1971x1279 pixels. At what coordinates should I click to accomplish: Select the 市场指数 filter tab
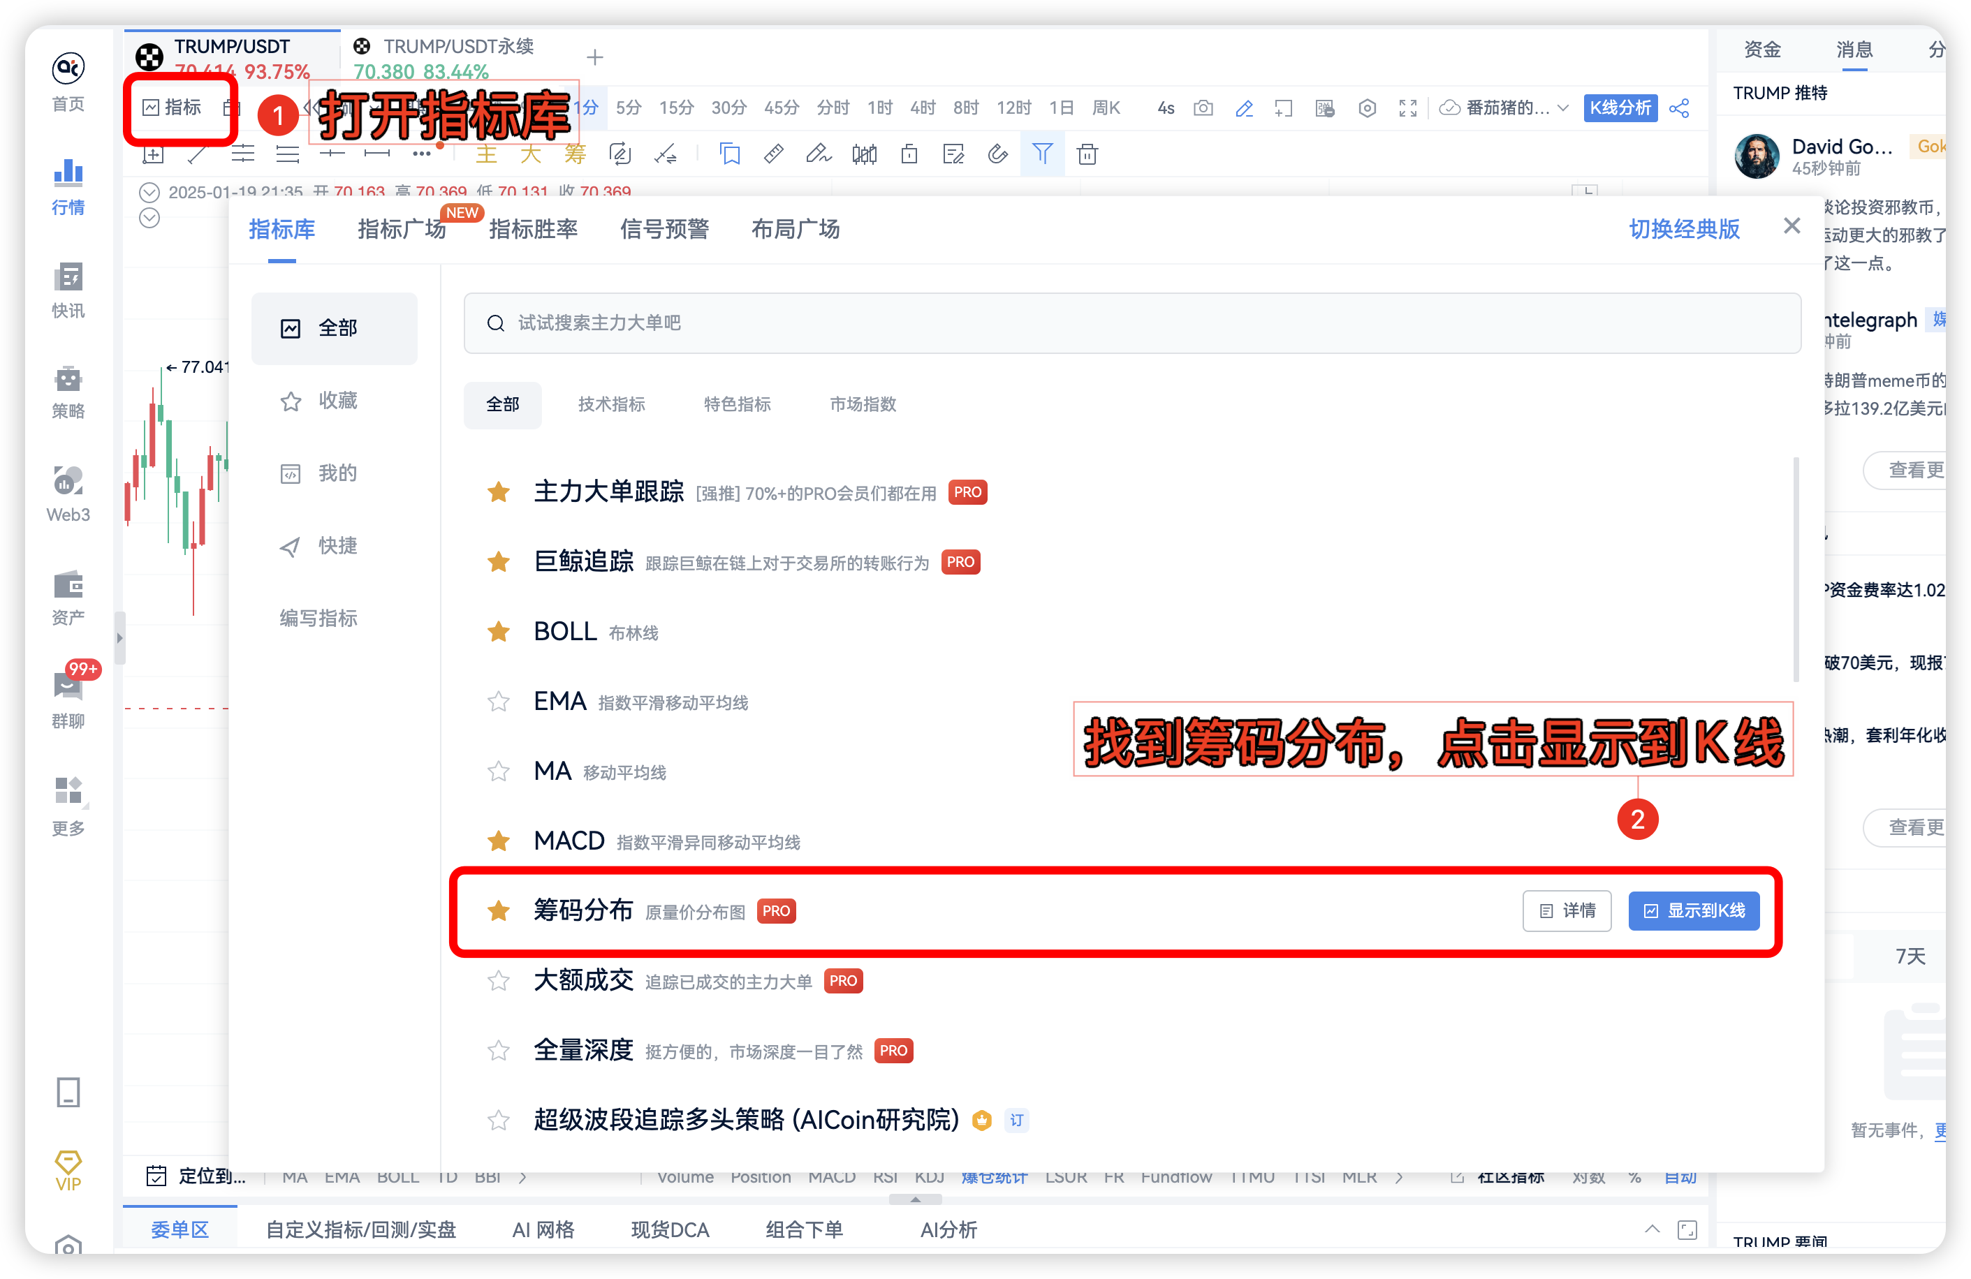(863, 404)
